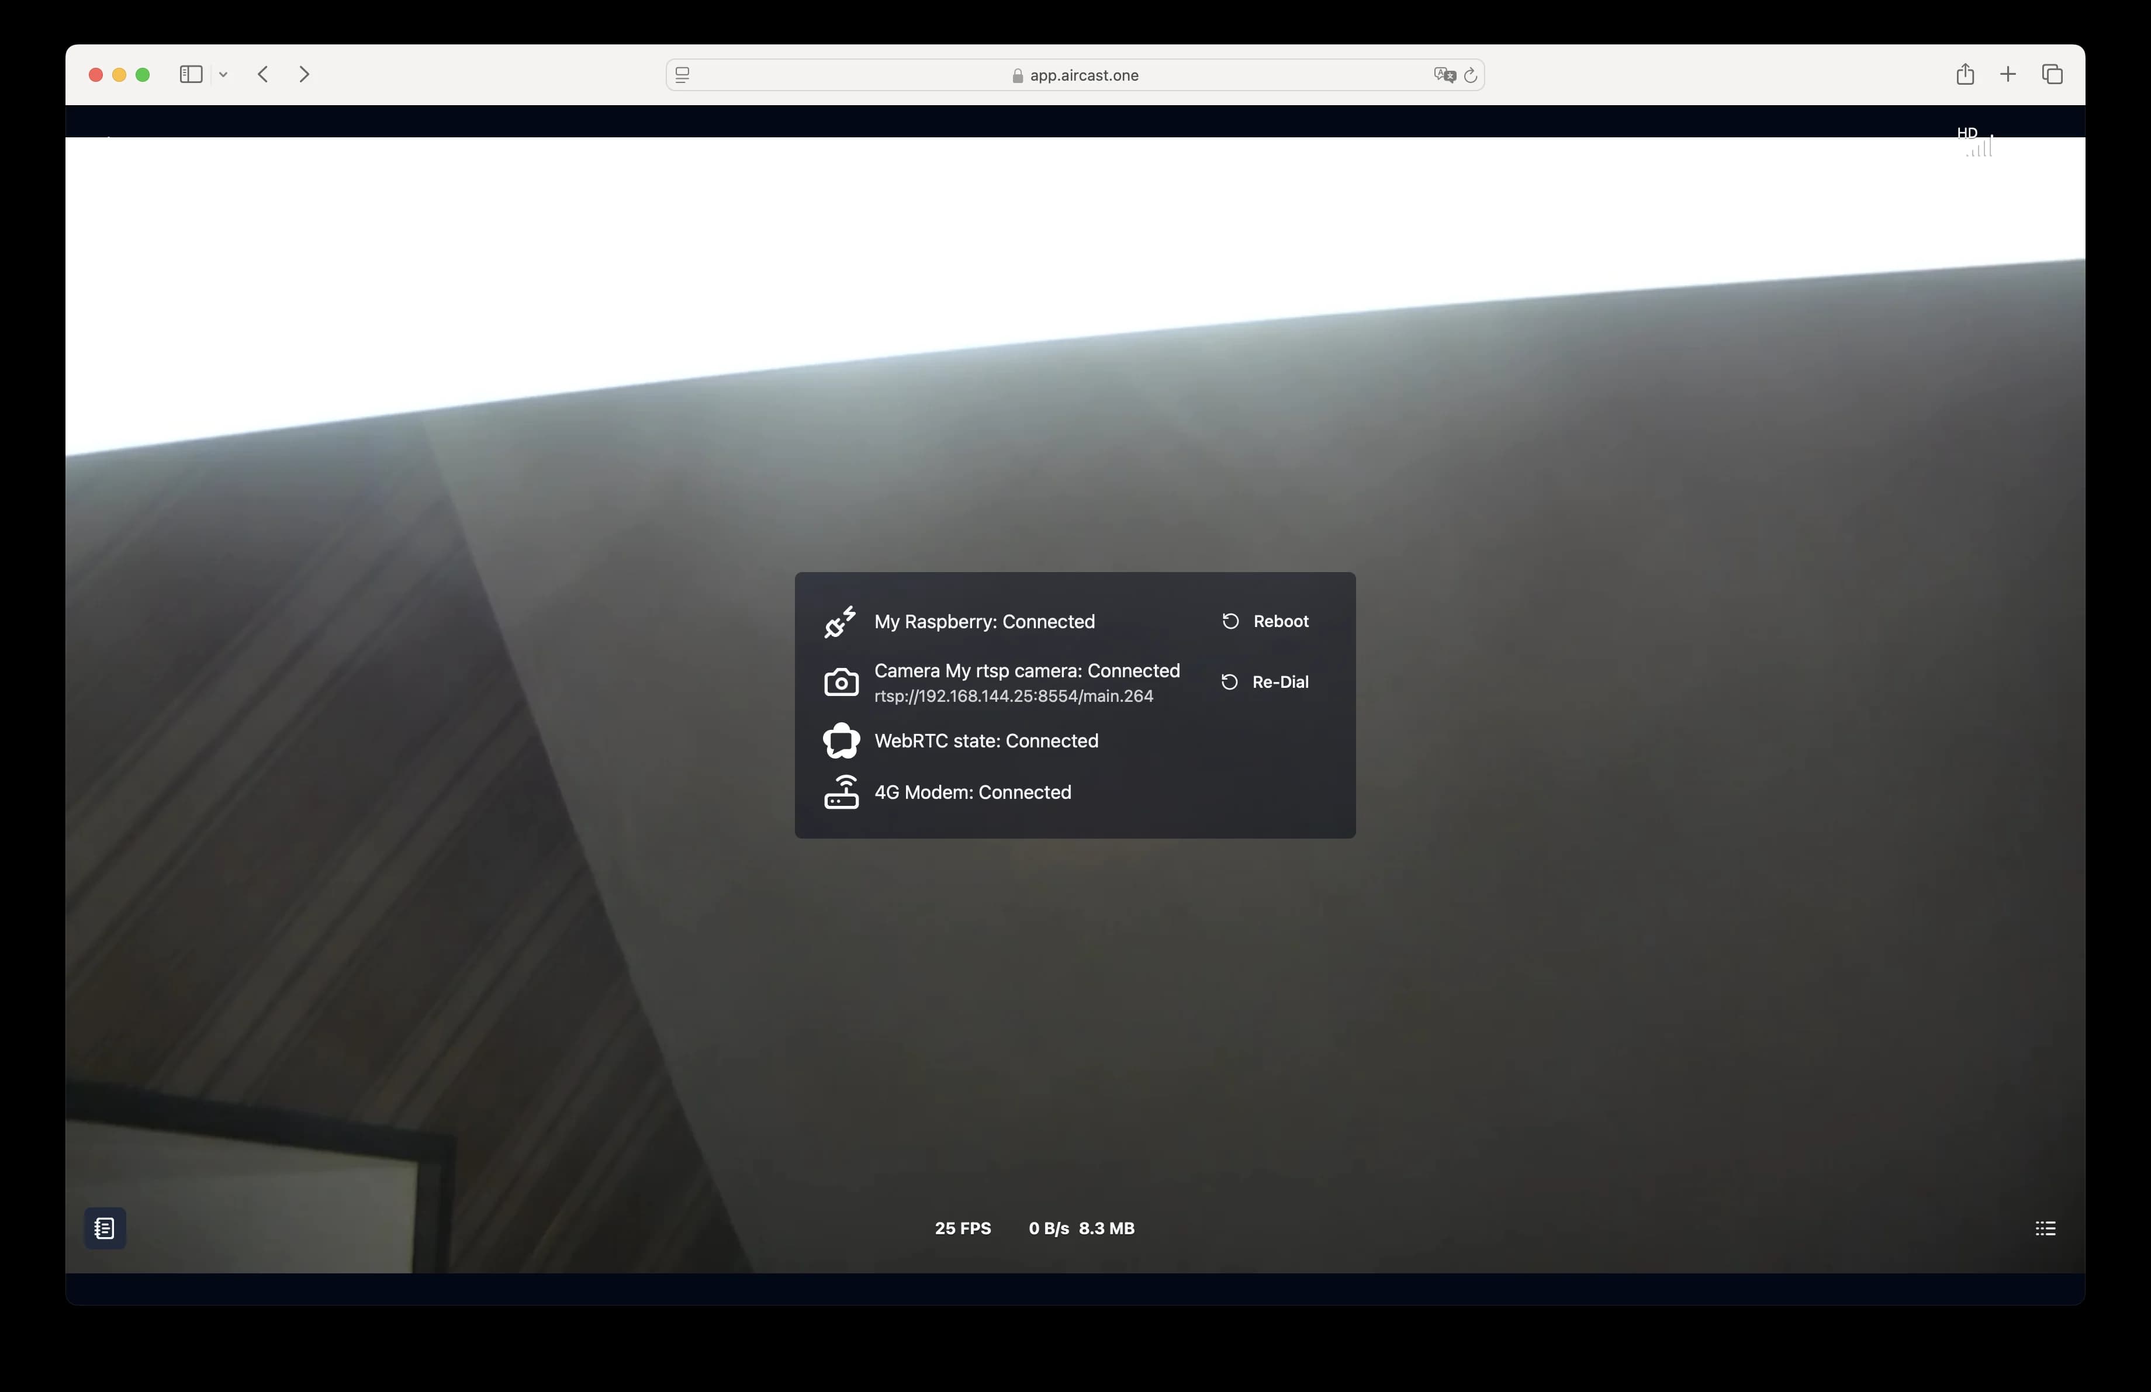Reload the app.aircast.one page
The image size is (2151, 1392).
tap(1471, 75)
